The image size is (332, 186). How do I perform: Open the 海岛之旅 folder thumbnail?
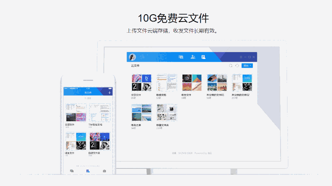(142, 113)
